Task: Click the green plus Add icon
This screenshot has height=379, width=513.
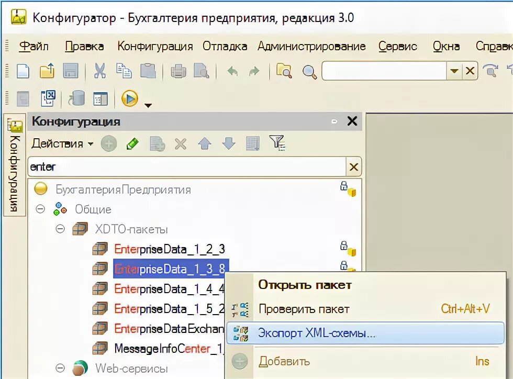Action: (x=109, y=143)
